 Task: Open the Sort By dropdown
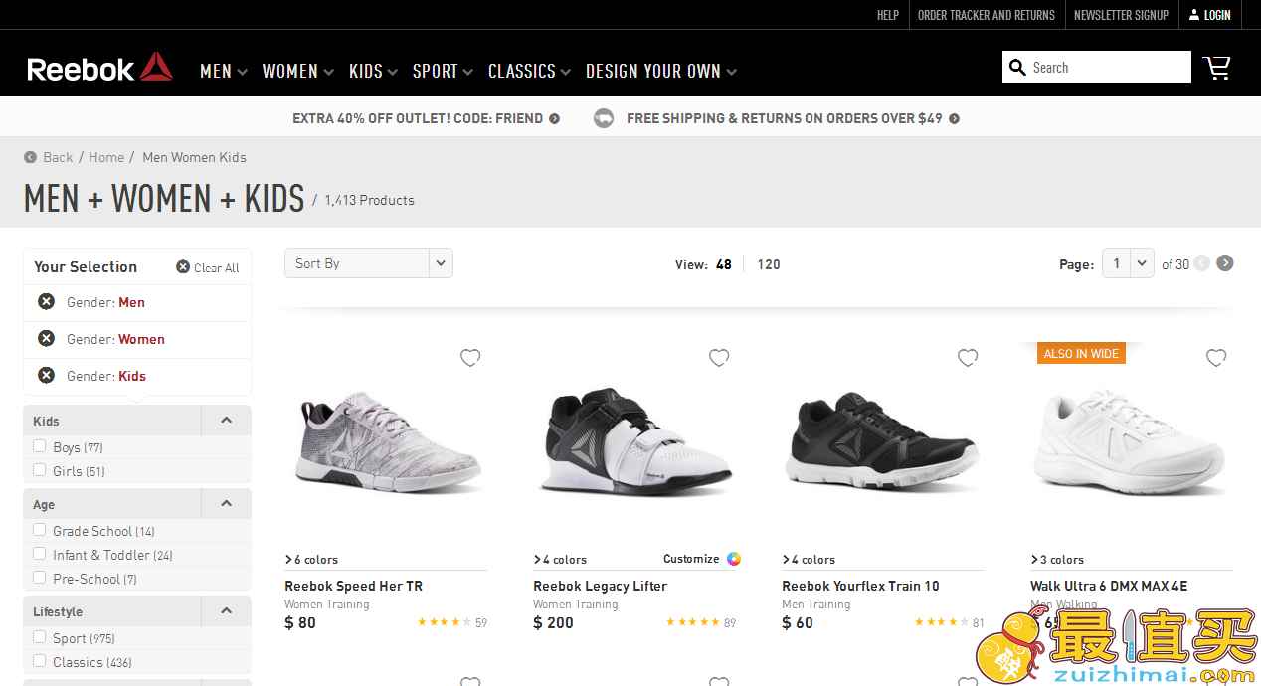point(369,263)
